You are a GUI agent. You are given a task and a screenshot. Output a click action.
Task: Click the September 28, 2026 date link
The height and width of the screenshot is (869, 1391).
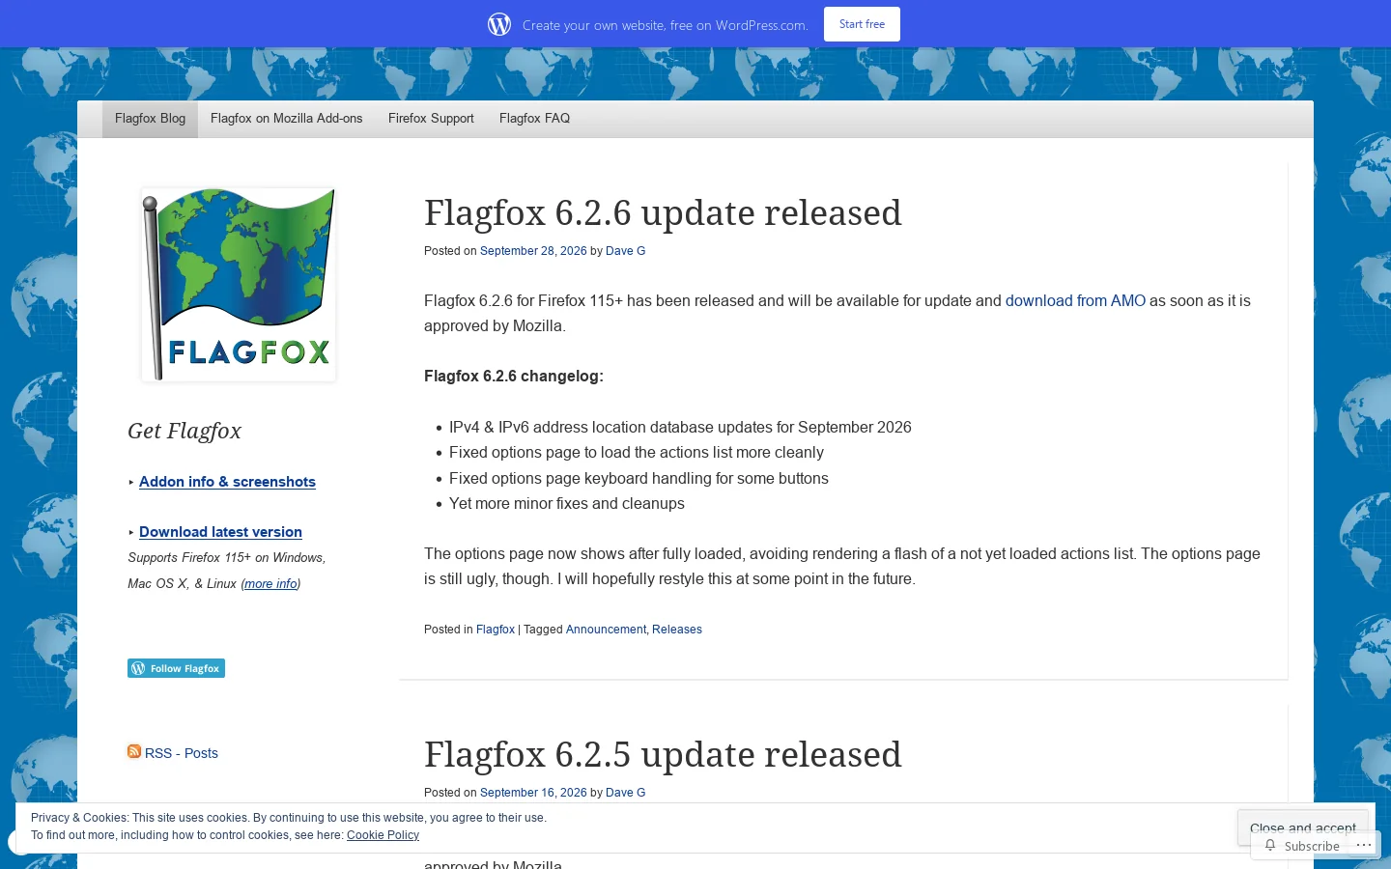pyautogui.click(x=533, y=251)
